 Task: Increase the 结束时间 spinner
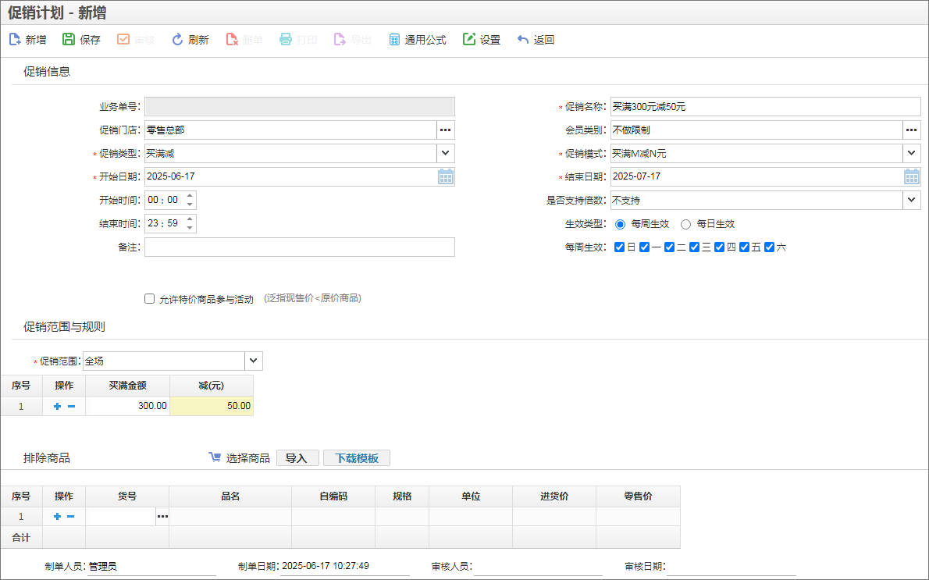point(190,219)
